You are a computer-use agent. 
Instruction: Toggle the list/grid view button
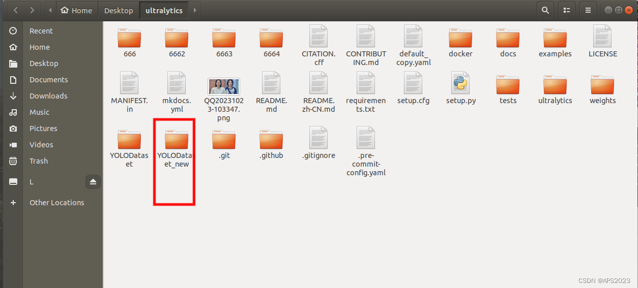567,10
